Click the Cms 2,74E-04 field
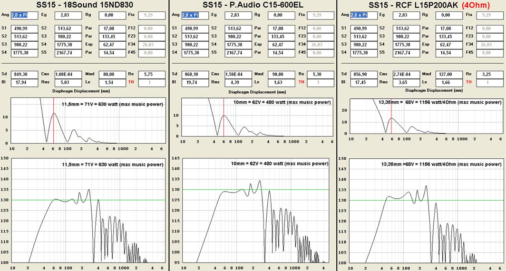 (407, 75)
